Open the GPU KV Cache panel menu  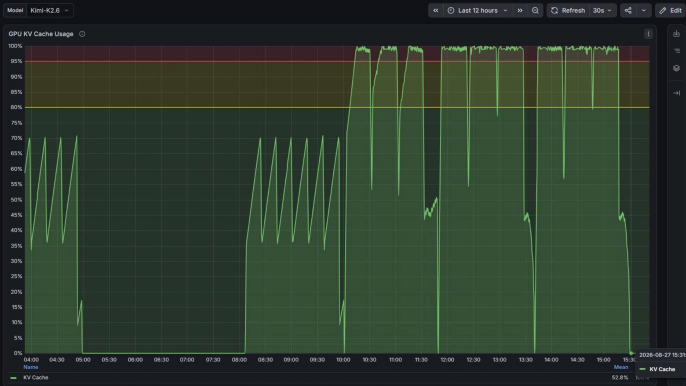tap(648, 34)
